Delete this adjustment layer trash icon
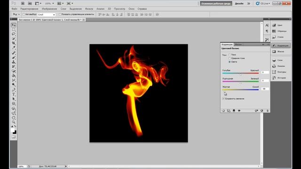 tap(268, 111)
